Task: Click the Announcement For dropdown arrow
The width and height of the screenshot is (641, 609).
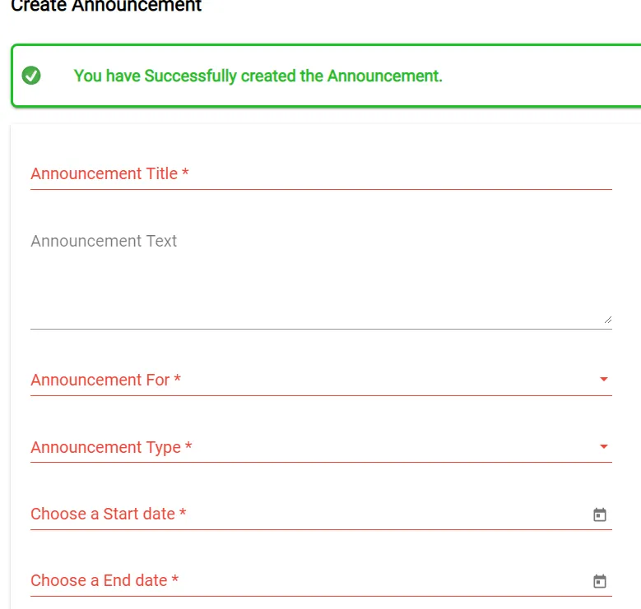Action: click(x=604, y=380)
